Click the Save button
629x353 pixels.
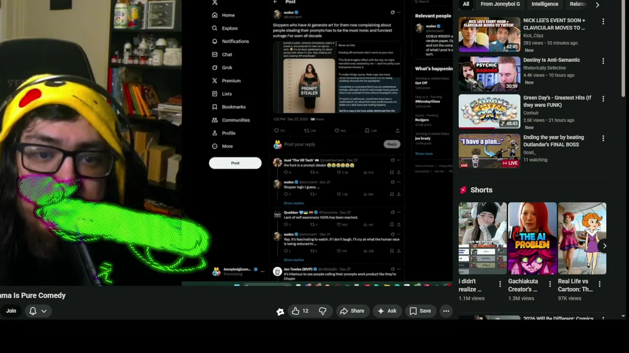point(420,311)
